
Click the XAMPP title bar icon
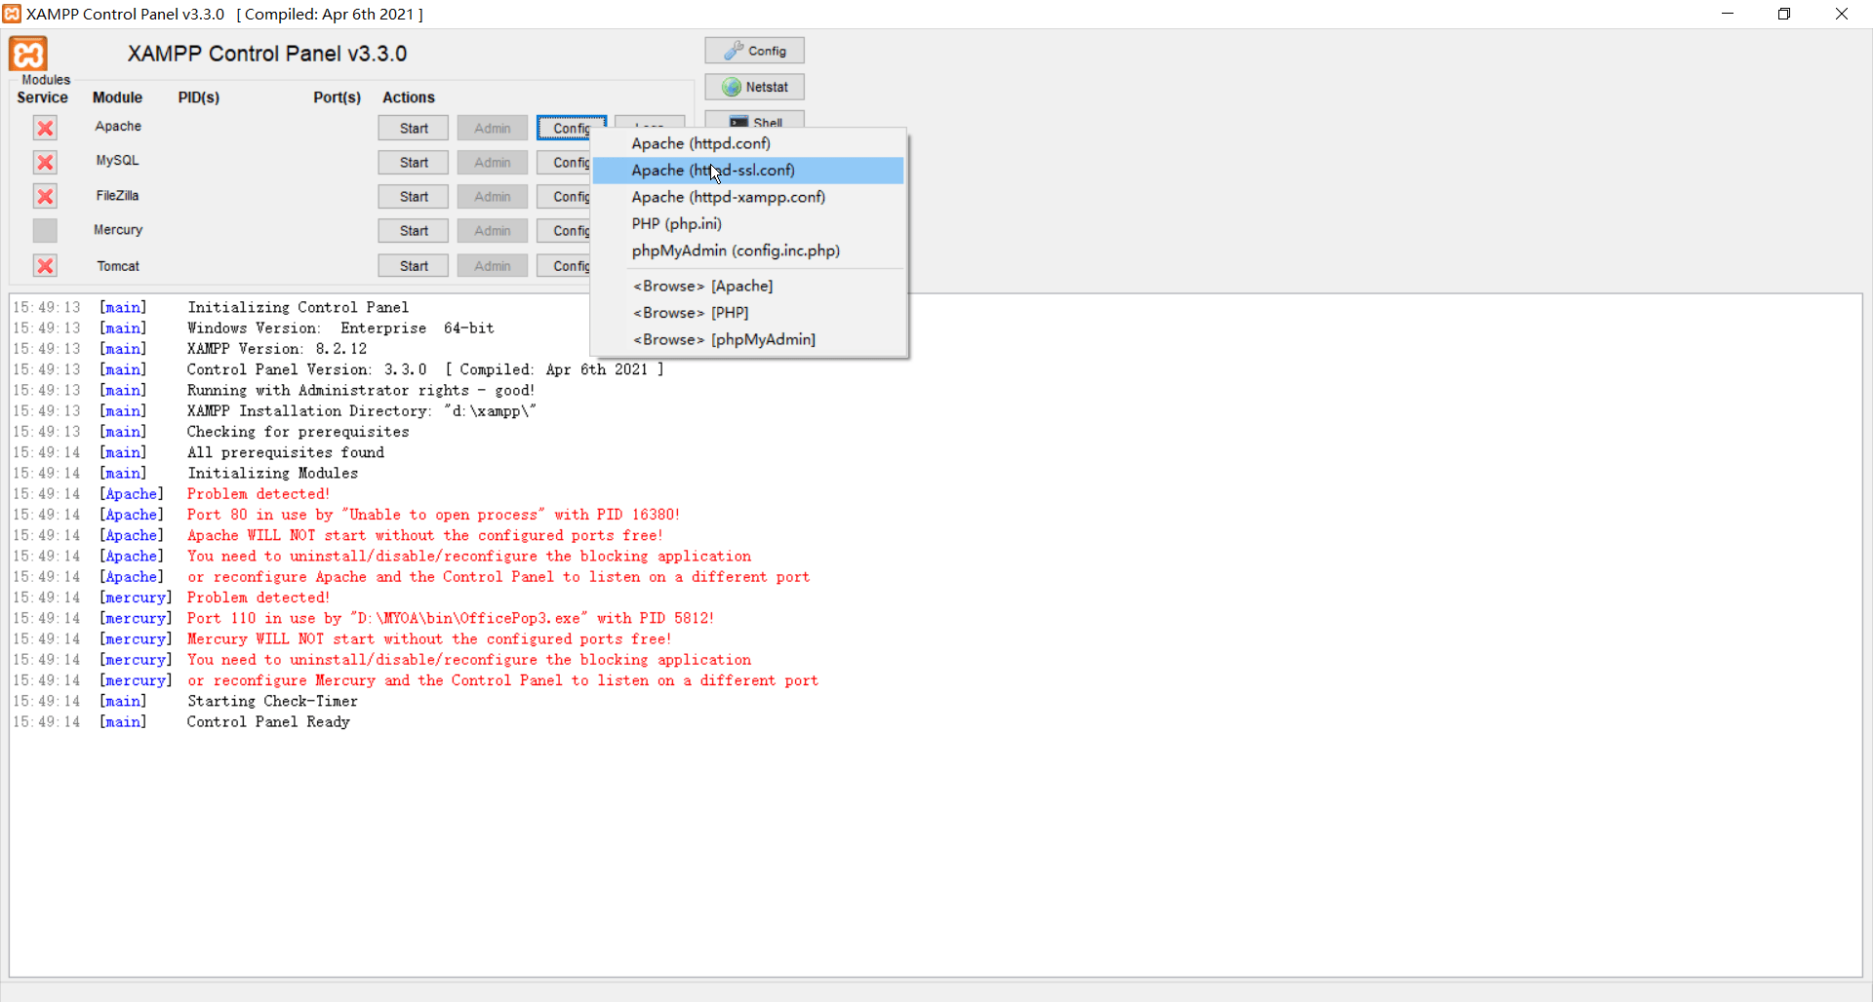point(12,14)
